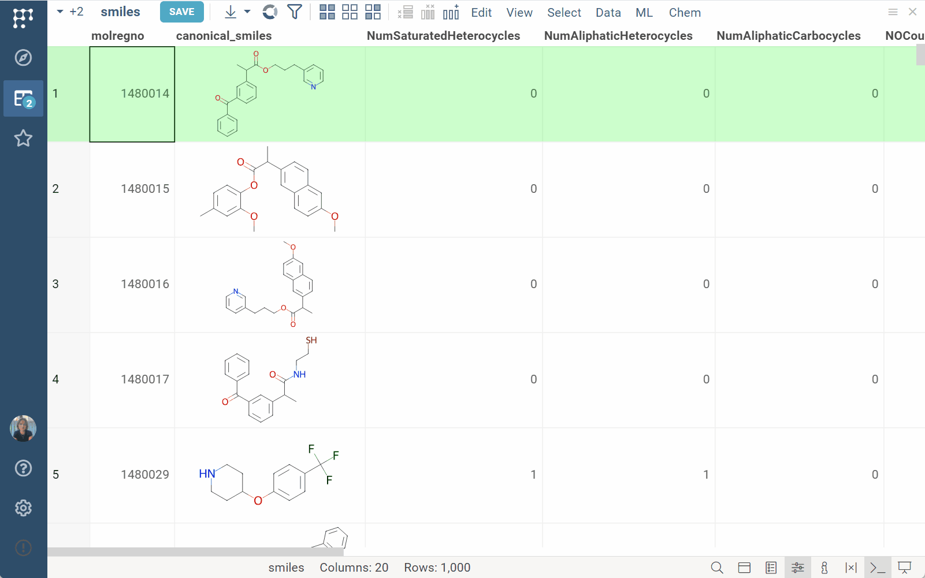Open the presentation mode icon
Viewport: 925px width, 578px height.
point(904,568)
